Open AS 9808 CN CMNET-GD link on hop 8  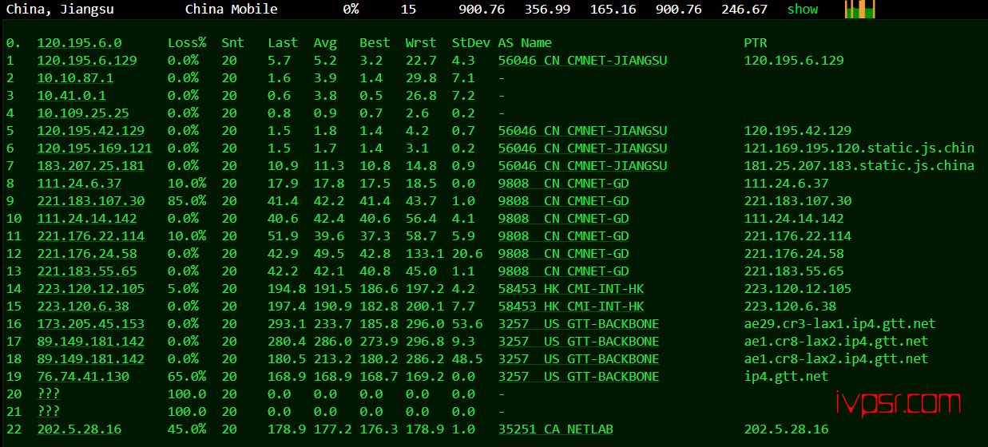(x=563, y=184)
